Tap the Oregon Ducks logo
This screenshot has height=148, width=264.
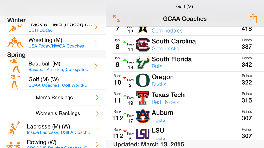coord(143,80)
